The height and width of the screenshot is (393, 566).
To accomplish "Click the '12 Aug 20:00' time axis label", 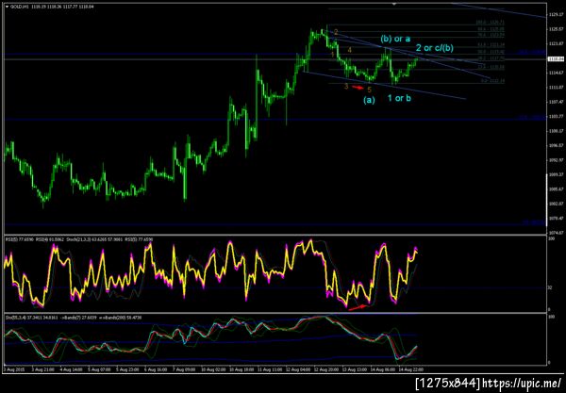I will (x=325, y=369).
